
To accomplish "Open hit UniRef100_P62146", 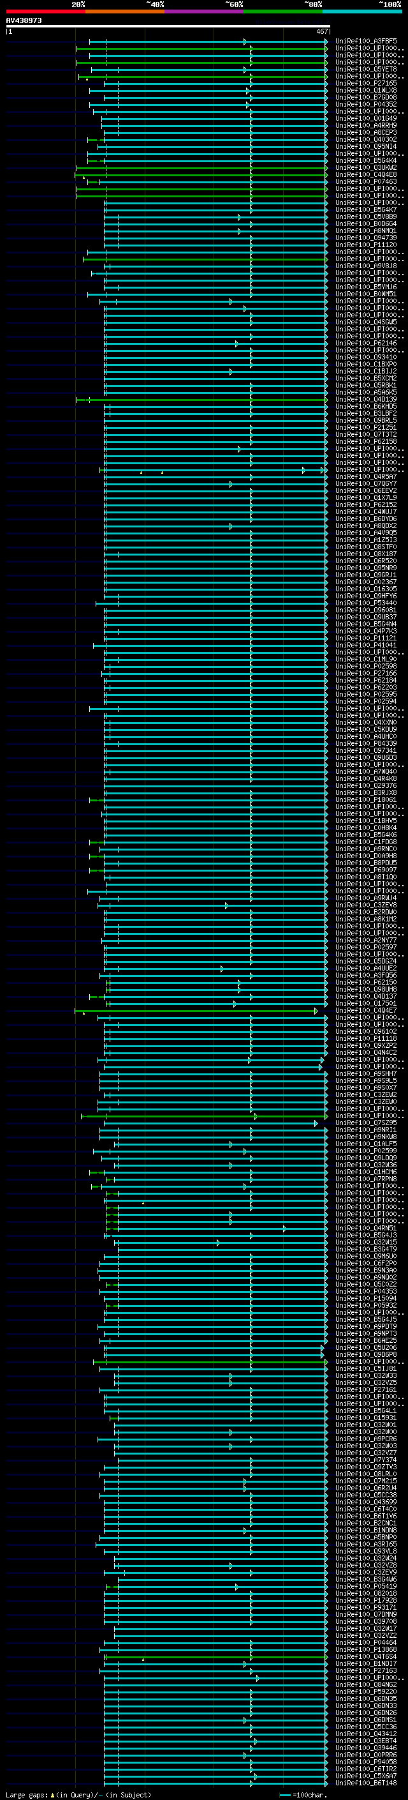I will click(366, 344).
